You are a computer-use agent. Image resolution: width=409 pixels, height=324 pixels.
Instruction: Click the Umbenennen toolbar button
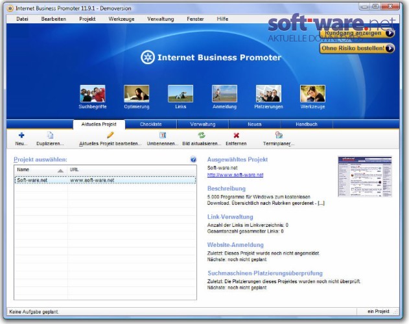pos(163,139)
